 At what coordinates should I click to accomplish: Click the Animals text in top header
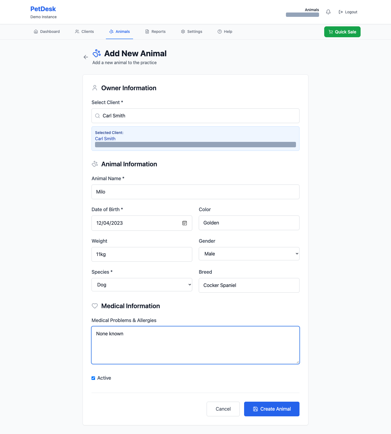pos(312,10)
